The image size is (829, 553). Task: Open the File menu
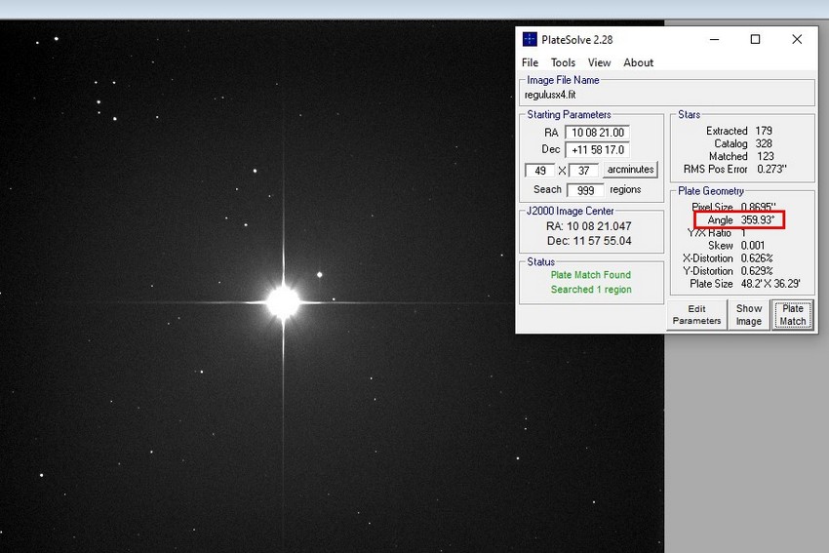pyautogui.click(x=530, y=62)
